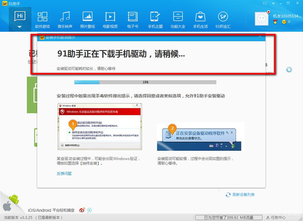Open 电子书 section
This screenshot has height=221, width=303.
(133, 20)
